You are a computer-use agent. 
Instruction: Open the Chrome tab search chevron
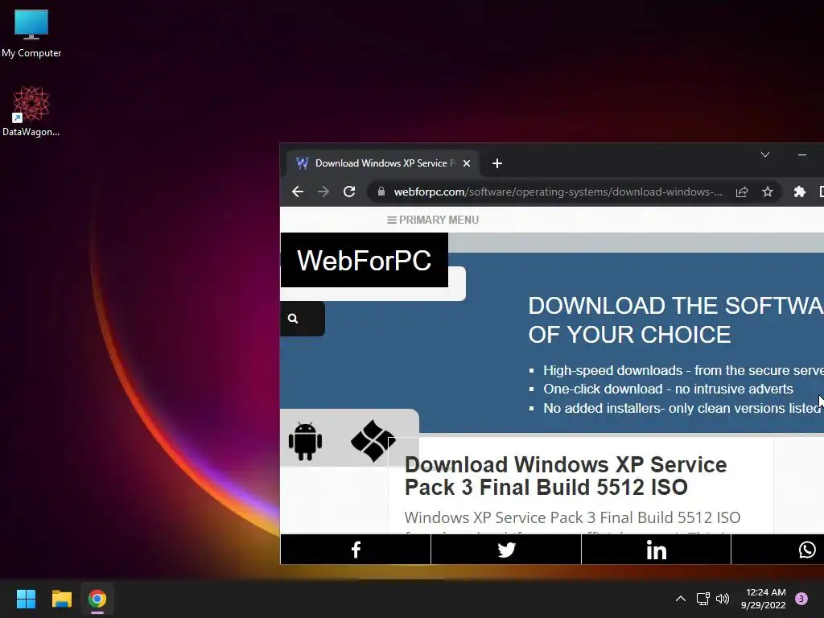click(765, 154)
